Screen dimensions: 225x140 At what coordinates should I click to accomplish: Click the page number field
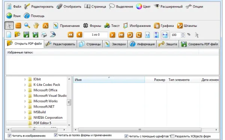(96, 35)
